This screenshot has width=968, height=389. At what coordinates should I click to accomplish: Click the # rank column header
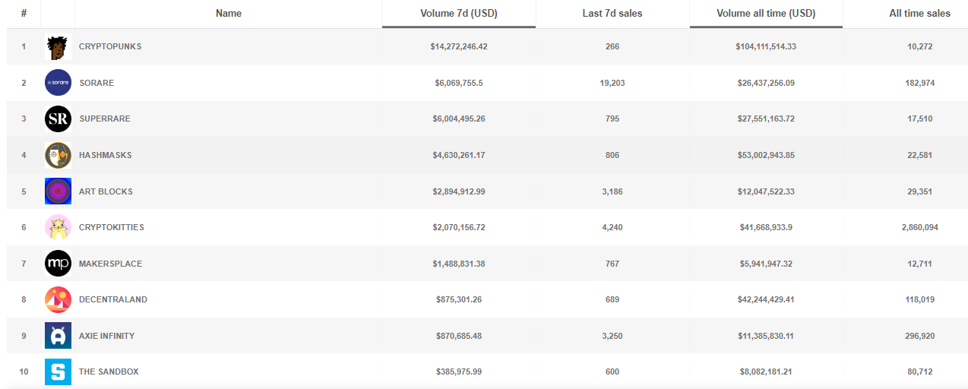click(x=24, y=14)
